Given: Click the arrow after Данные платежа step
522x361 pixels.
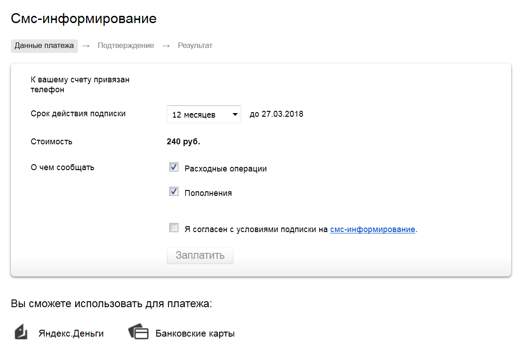Looking at the screenshot, I should pyautogui.click(x=86, y=46).
